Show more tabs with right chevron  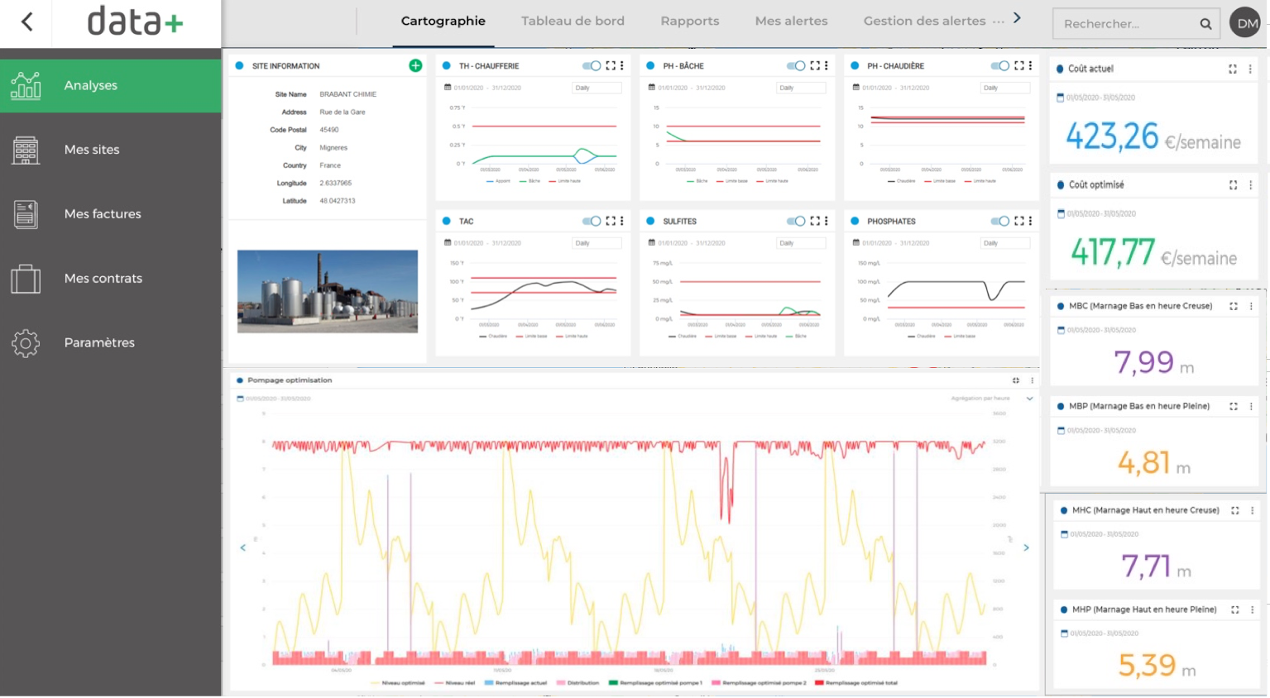point(1017,18)
